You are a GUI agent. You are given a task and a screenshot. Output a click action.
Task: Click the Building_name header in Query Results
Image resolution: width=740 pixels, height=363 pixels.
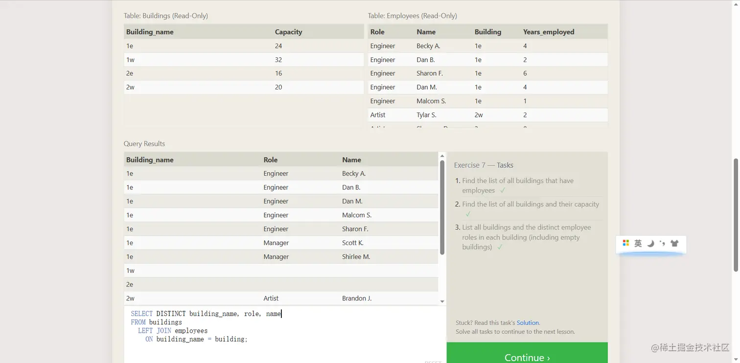click(x=150, y=160)
